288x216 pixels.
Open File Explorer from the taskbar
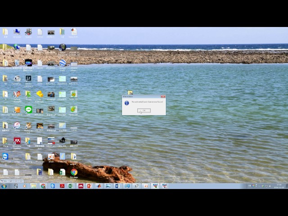point(34,186)
